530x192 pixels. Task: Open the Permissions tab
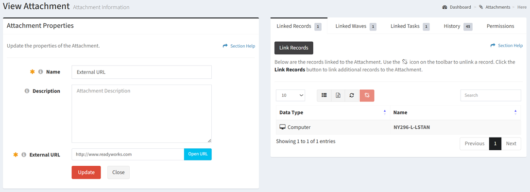[x=500, y=26]
